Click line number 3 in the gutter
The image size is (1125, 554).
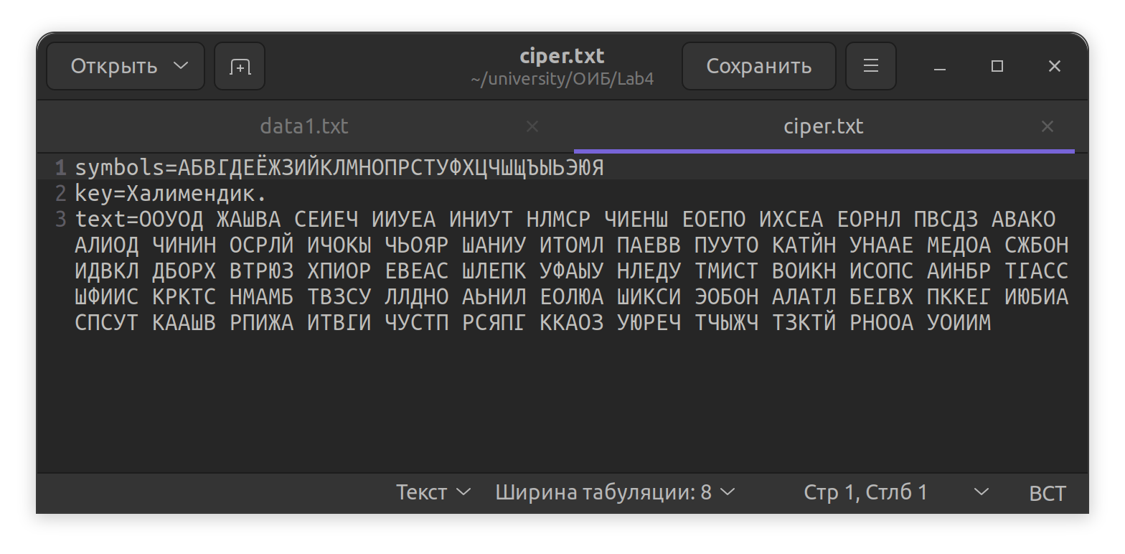click(60, 220)
